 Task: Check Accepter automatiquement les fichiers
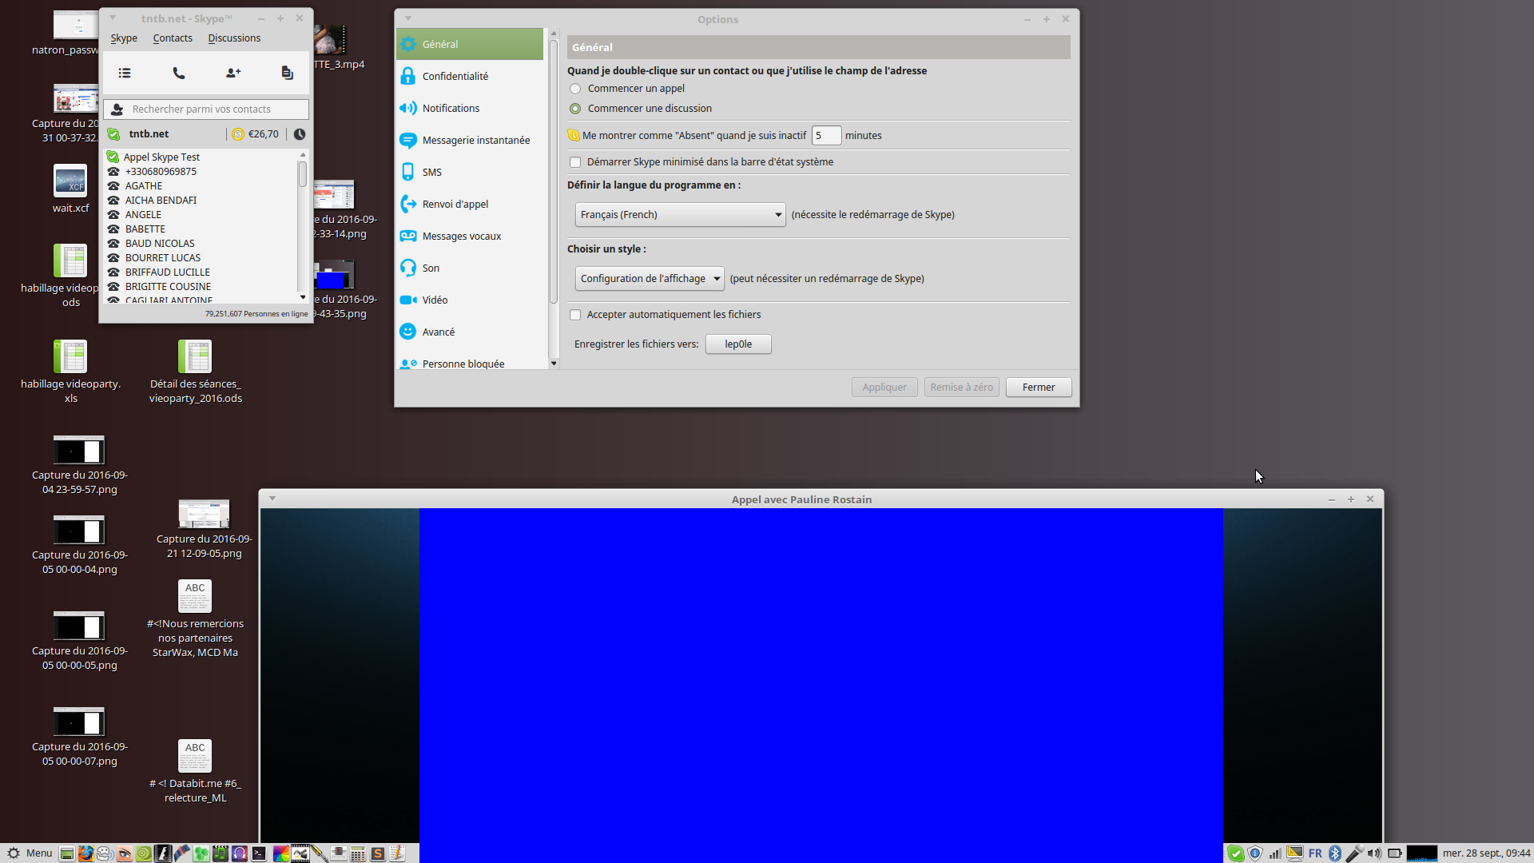575,315
